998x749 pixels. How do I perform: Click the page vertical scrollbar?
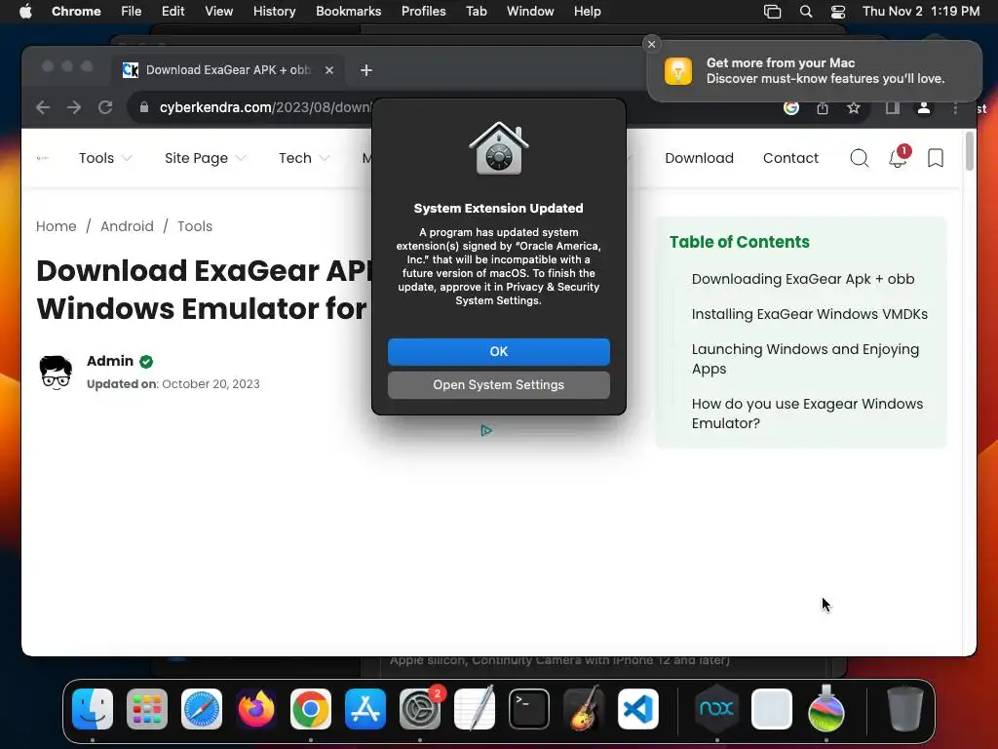970,151
